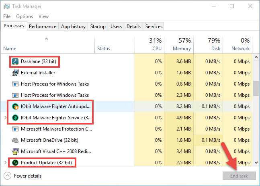Sort processes by Network column
Image resolution: width=260 pixels, height=186 pixels.
click(237, 45)
